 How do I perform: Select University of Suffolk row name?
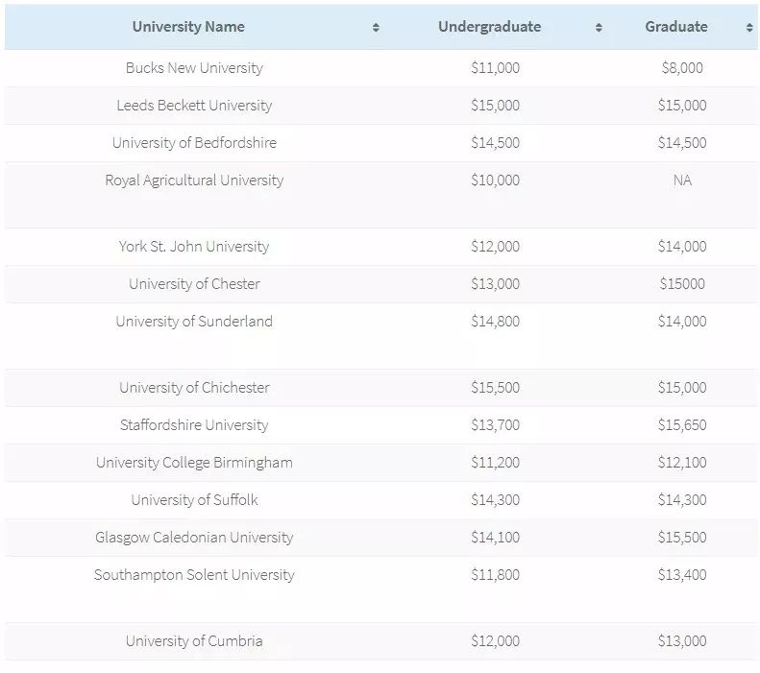(194, 500)
